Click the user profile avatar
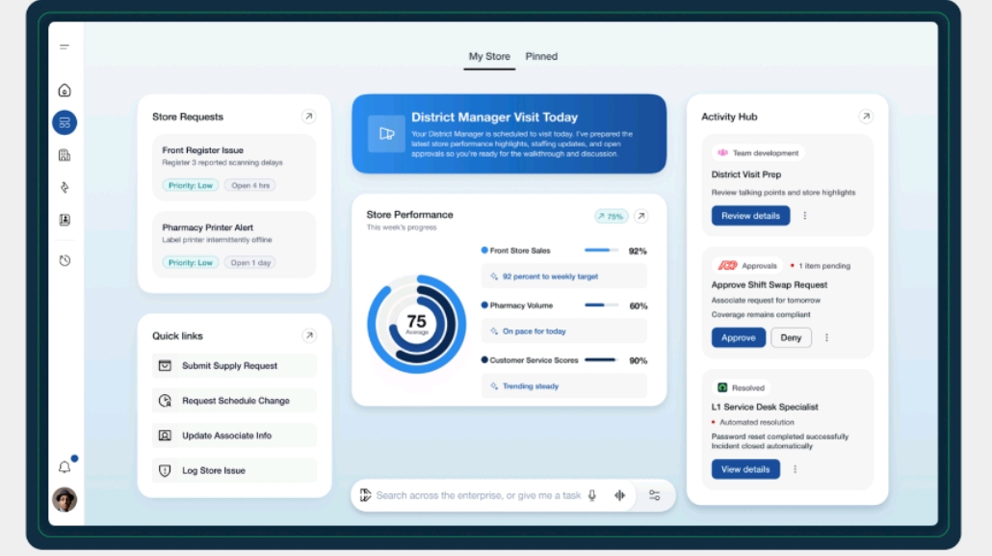This screenshot has height=556, width=992. [65, 499]
